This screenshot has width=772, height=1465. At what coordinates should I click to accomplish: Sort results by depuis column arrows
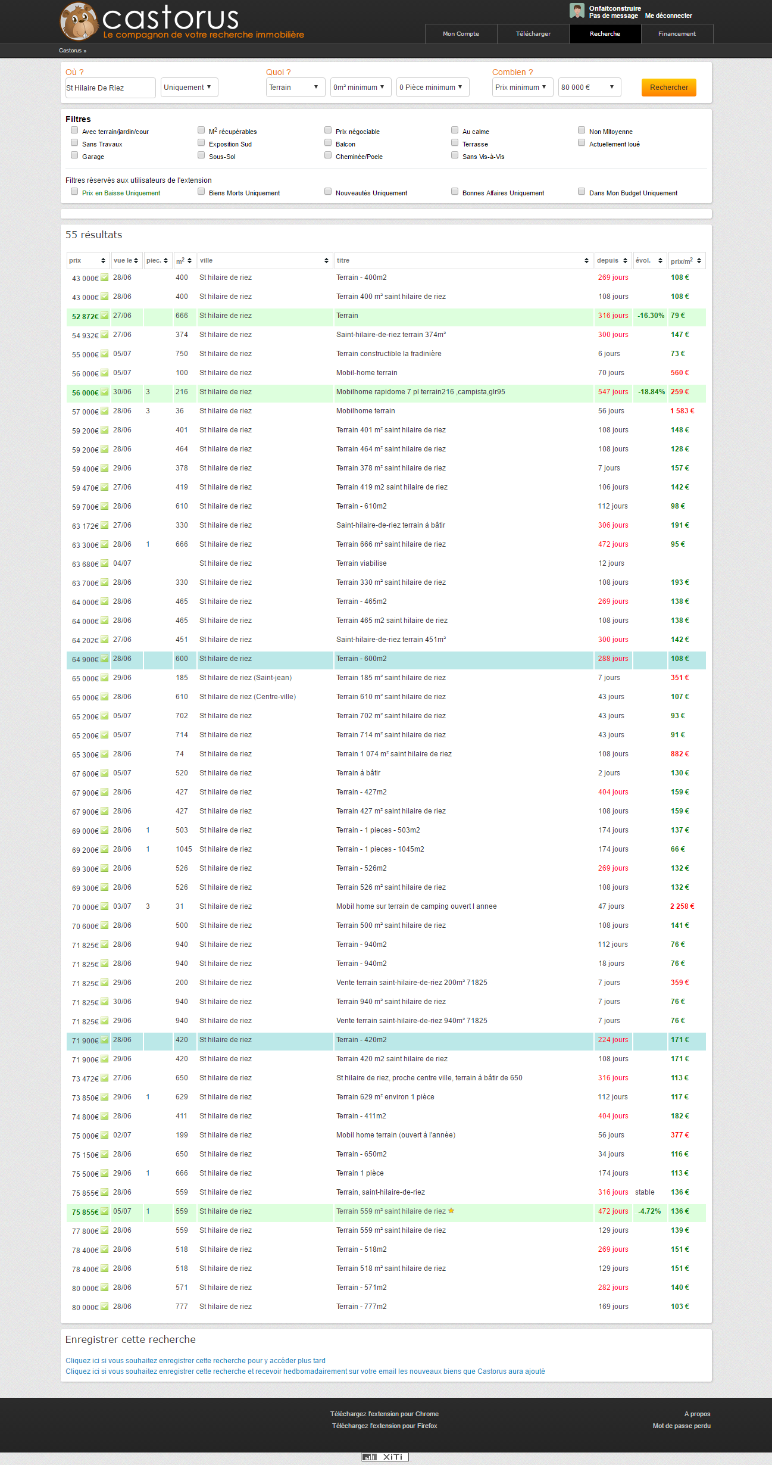(x=625, y=261)
